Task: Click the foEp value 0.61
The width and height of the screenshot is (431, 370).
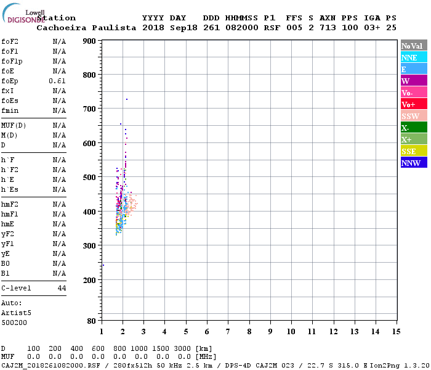Action: click(57, 81)
